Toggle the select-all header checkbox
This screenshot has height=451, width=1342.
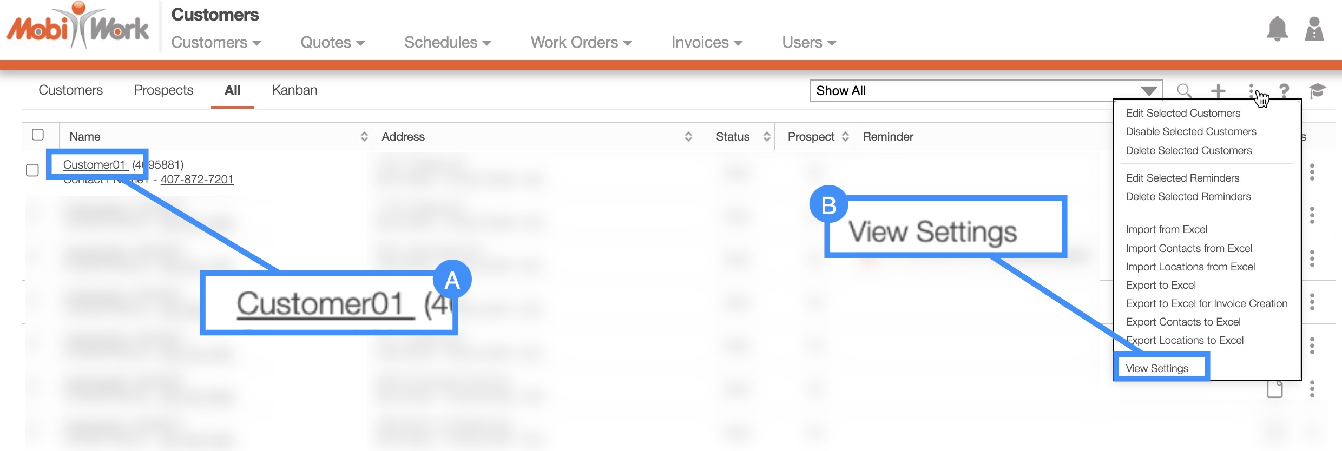click(x=38, y=135)
